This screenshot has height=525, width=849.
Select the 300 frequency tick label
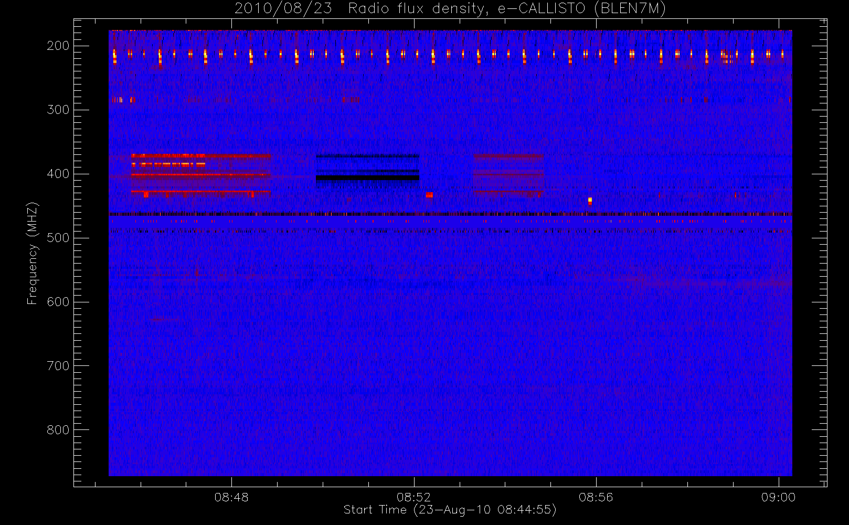pyautogui.click(x=58, y=110)
